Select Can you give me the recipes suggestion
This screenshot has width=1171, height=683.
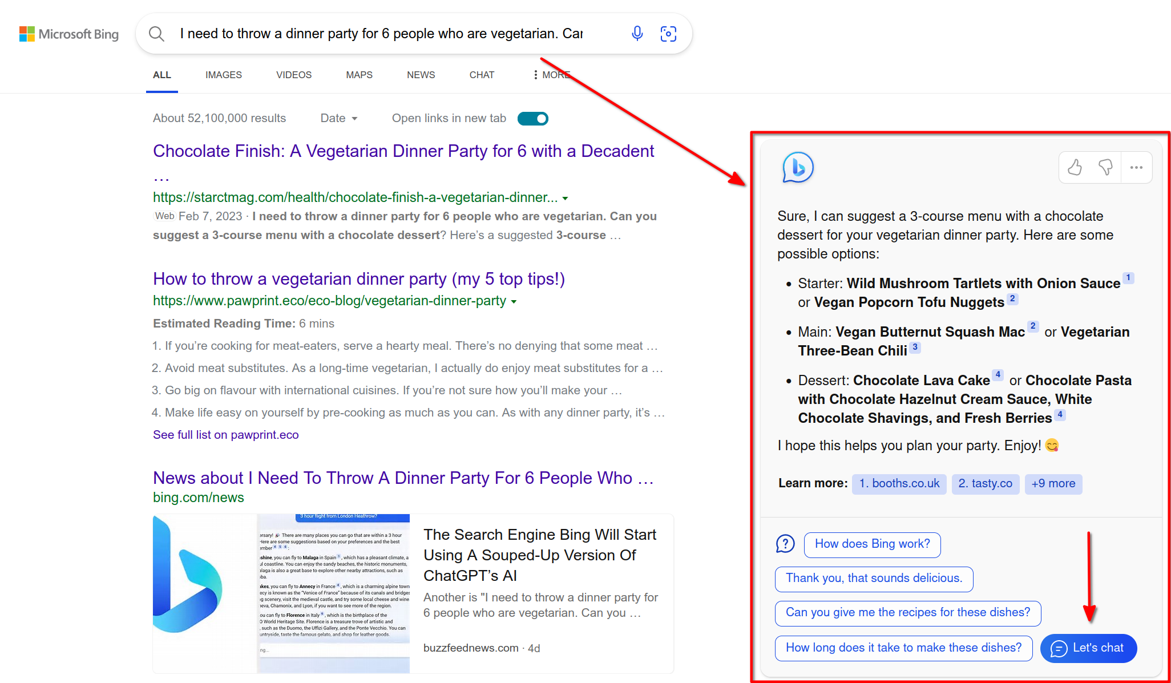click(908, 613)
